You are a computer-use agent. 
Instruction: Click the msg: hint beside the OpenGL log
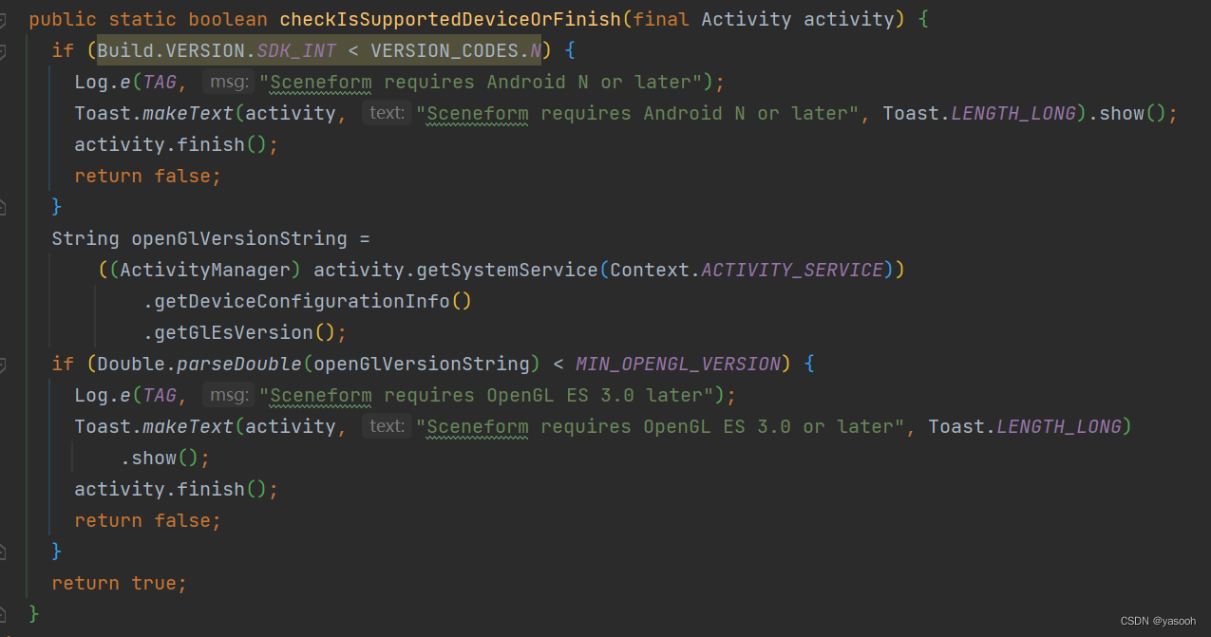[x=227, y=394]
